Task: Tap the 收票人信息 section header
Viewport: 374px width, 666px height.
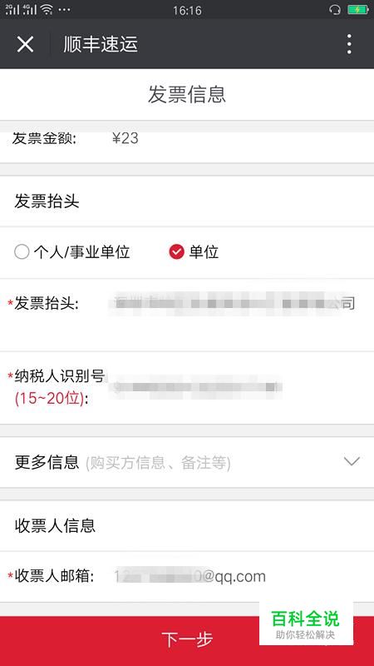Action: coord(55,525)
